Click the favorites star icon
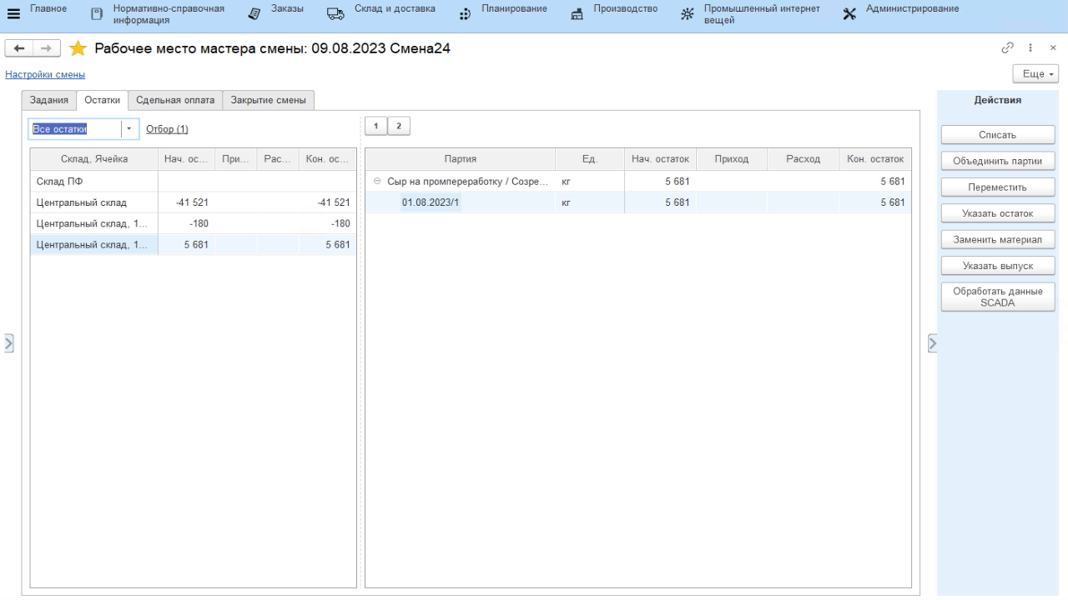 point(78,49)
